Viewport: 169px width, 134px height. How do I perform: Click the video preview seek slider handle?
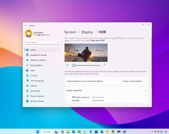coord(74,65)
